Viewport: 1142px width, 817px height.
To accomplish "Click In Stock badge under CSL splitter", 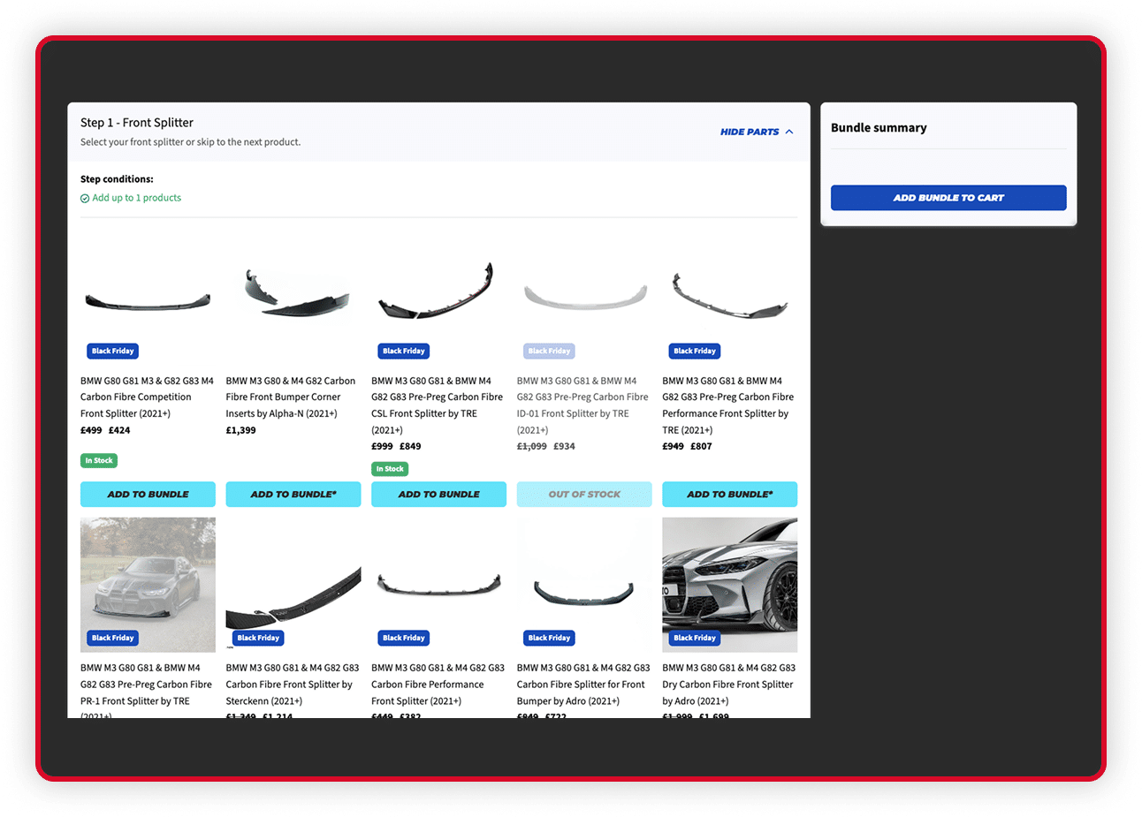I will 389,469.
